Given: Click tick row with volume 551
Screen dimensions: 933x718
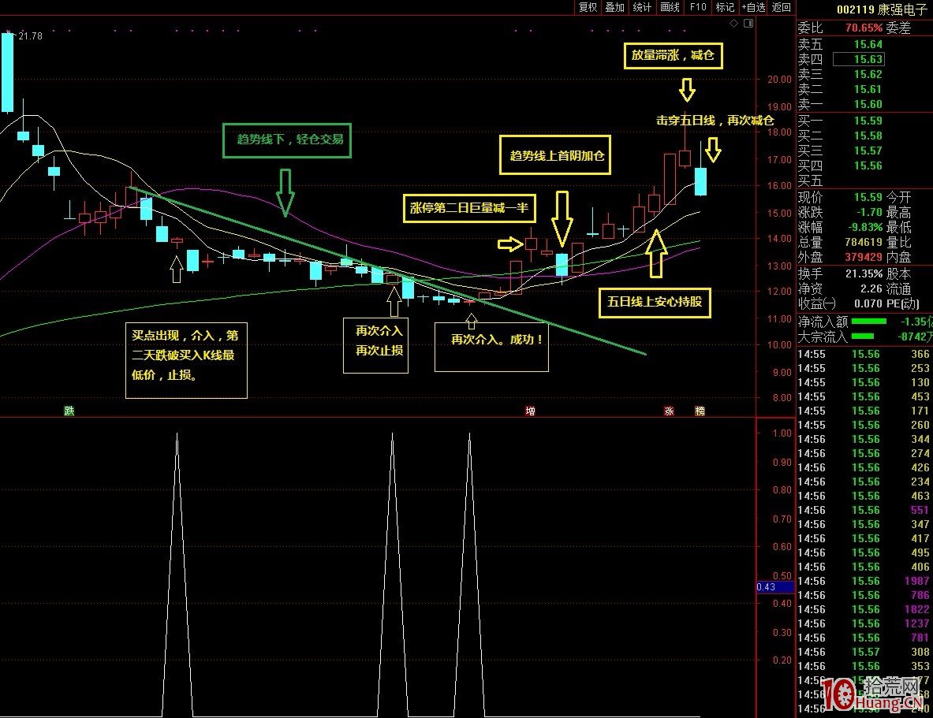Looking at the screenshot, I should tap(864, 510).
